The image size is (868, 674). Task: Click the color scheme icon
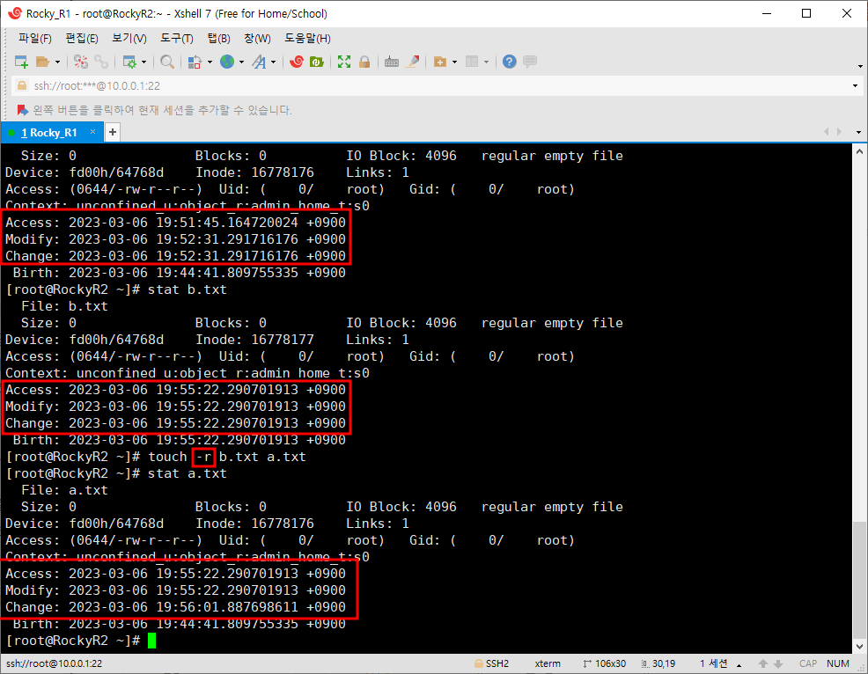point(195,62)
